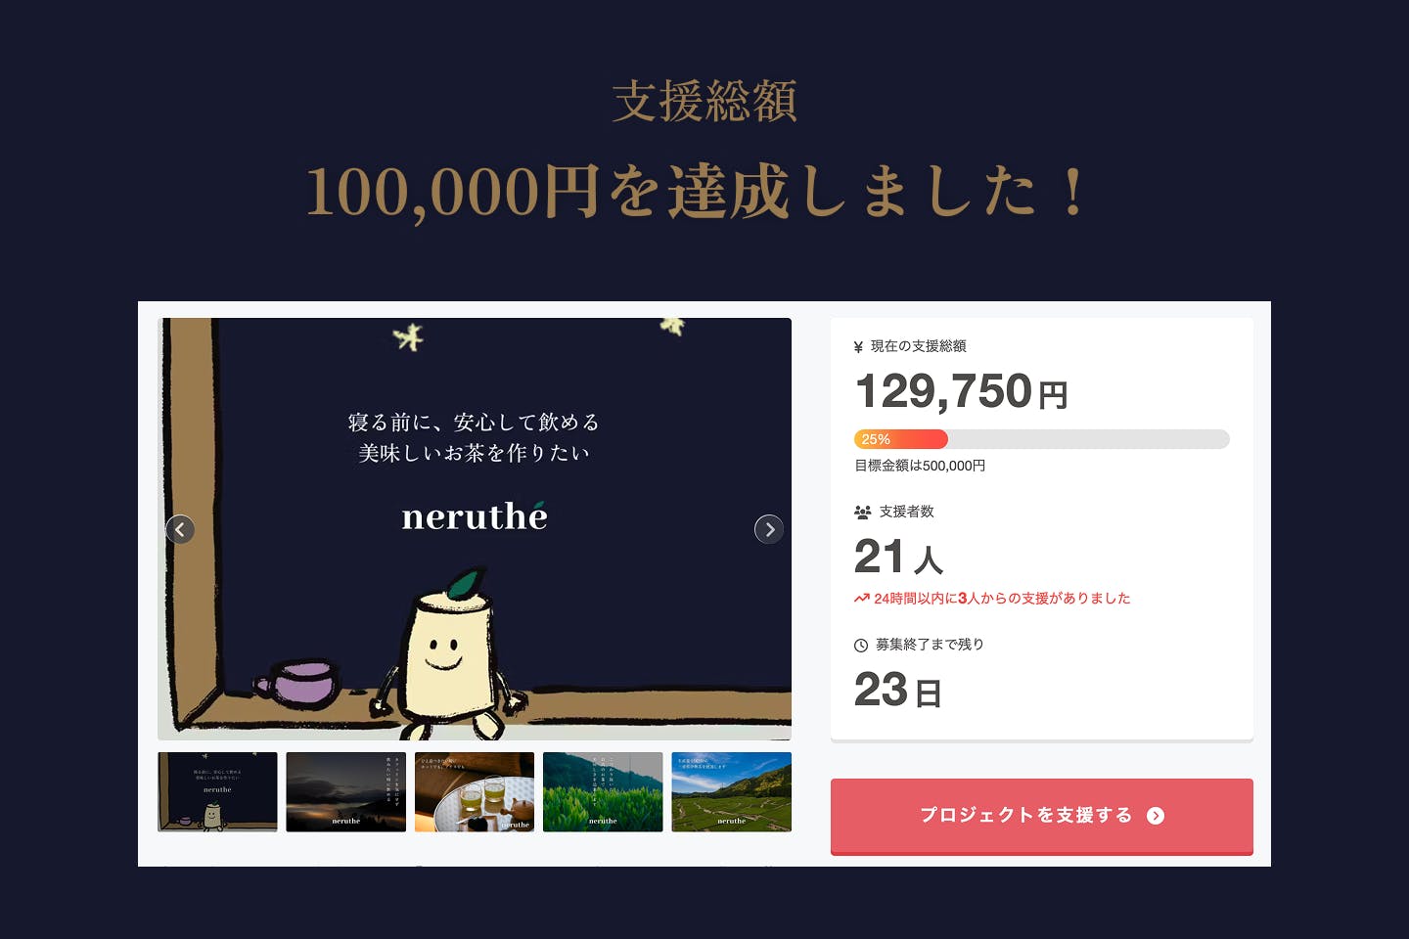Select the green tea cups thumbnail

tap(475, 792)
